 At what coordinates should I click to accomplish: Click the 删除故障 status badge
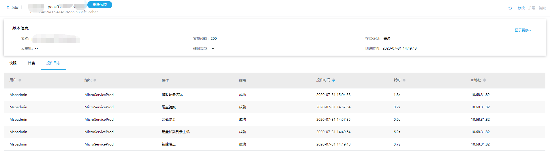(x=100, y=5)
